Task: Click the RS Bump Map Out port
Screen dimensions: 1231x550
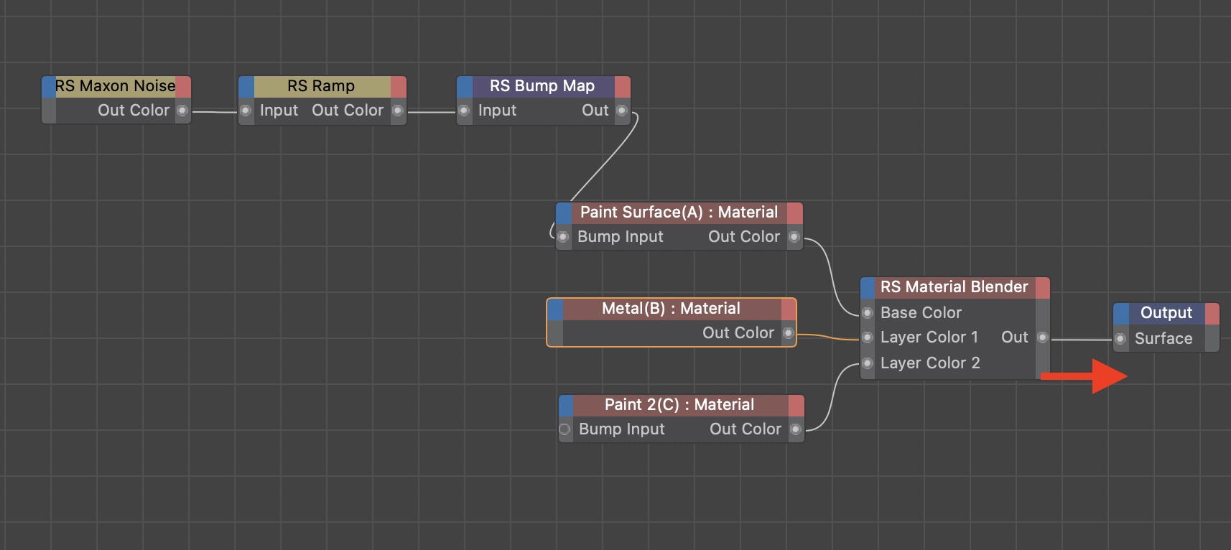Action: click(622, 111)
